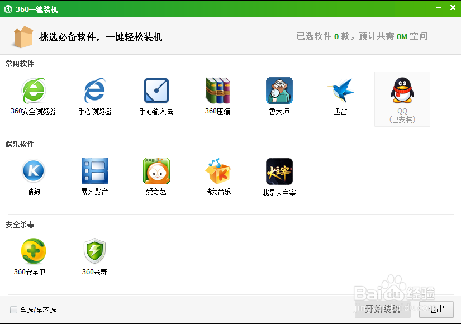Pick the 暴风影音 player icon

[x=94, y=171]
